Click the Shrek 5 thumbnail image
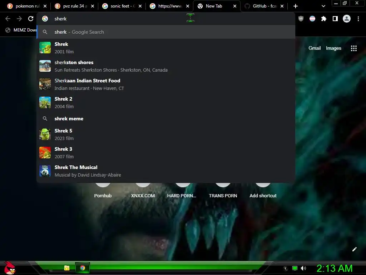Screen dimensions: 366x275 (45, 135)
